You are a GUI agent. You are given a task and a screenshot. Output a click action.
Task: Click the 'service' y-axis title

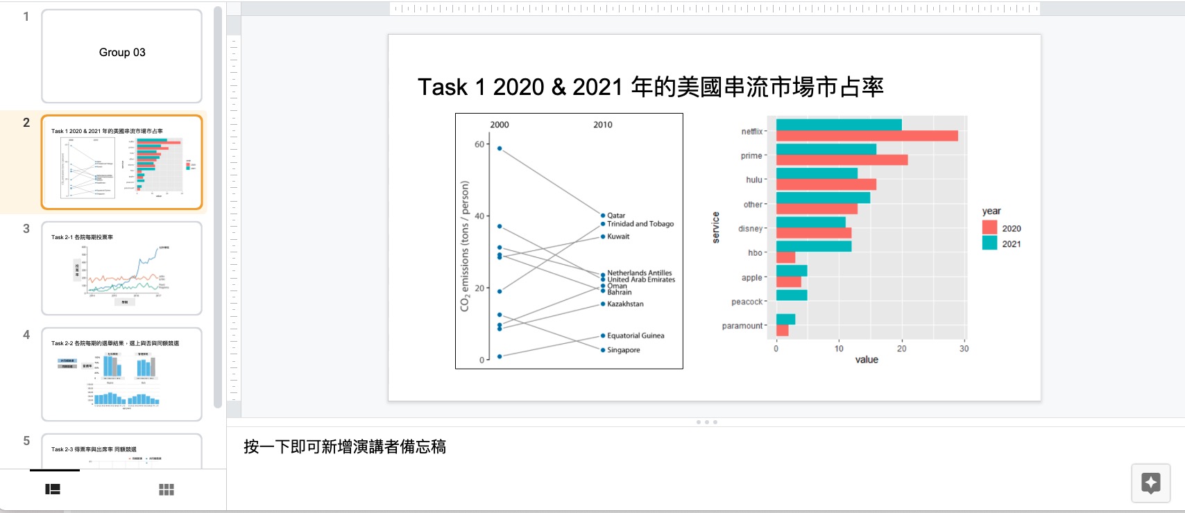tap(716, 227)
